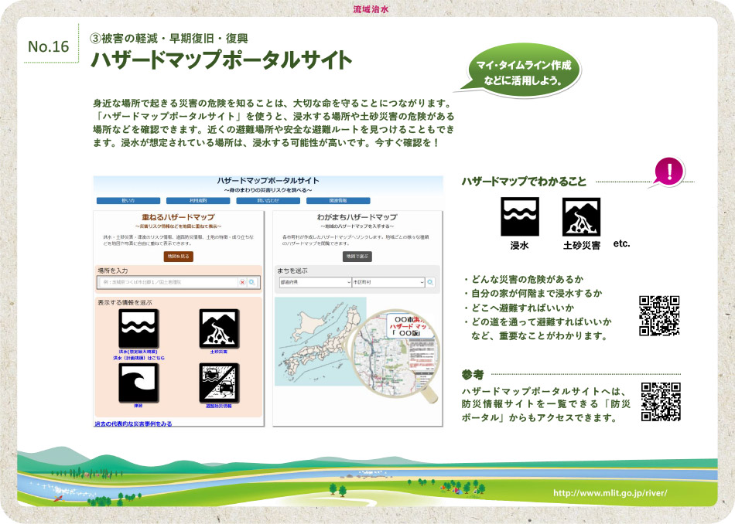Click the No.16 label
Viewport: 735px width, 524px height.
pyautogui.click(x=48, y=46)
